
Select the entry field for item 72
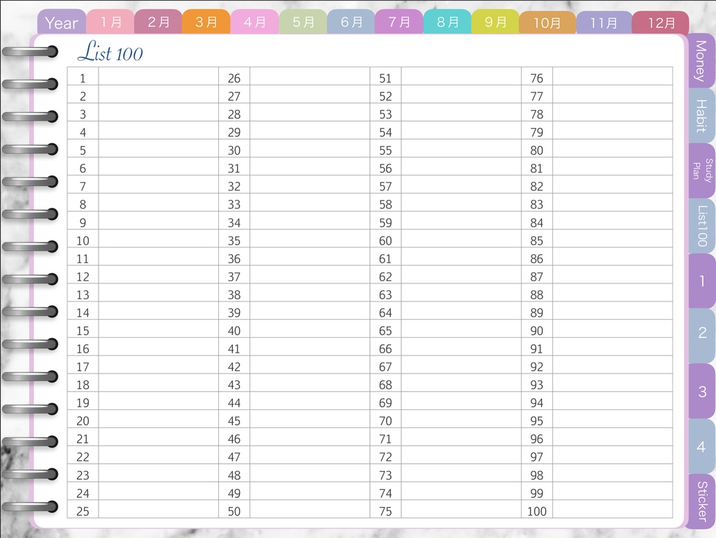[461, 455]
